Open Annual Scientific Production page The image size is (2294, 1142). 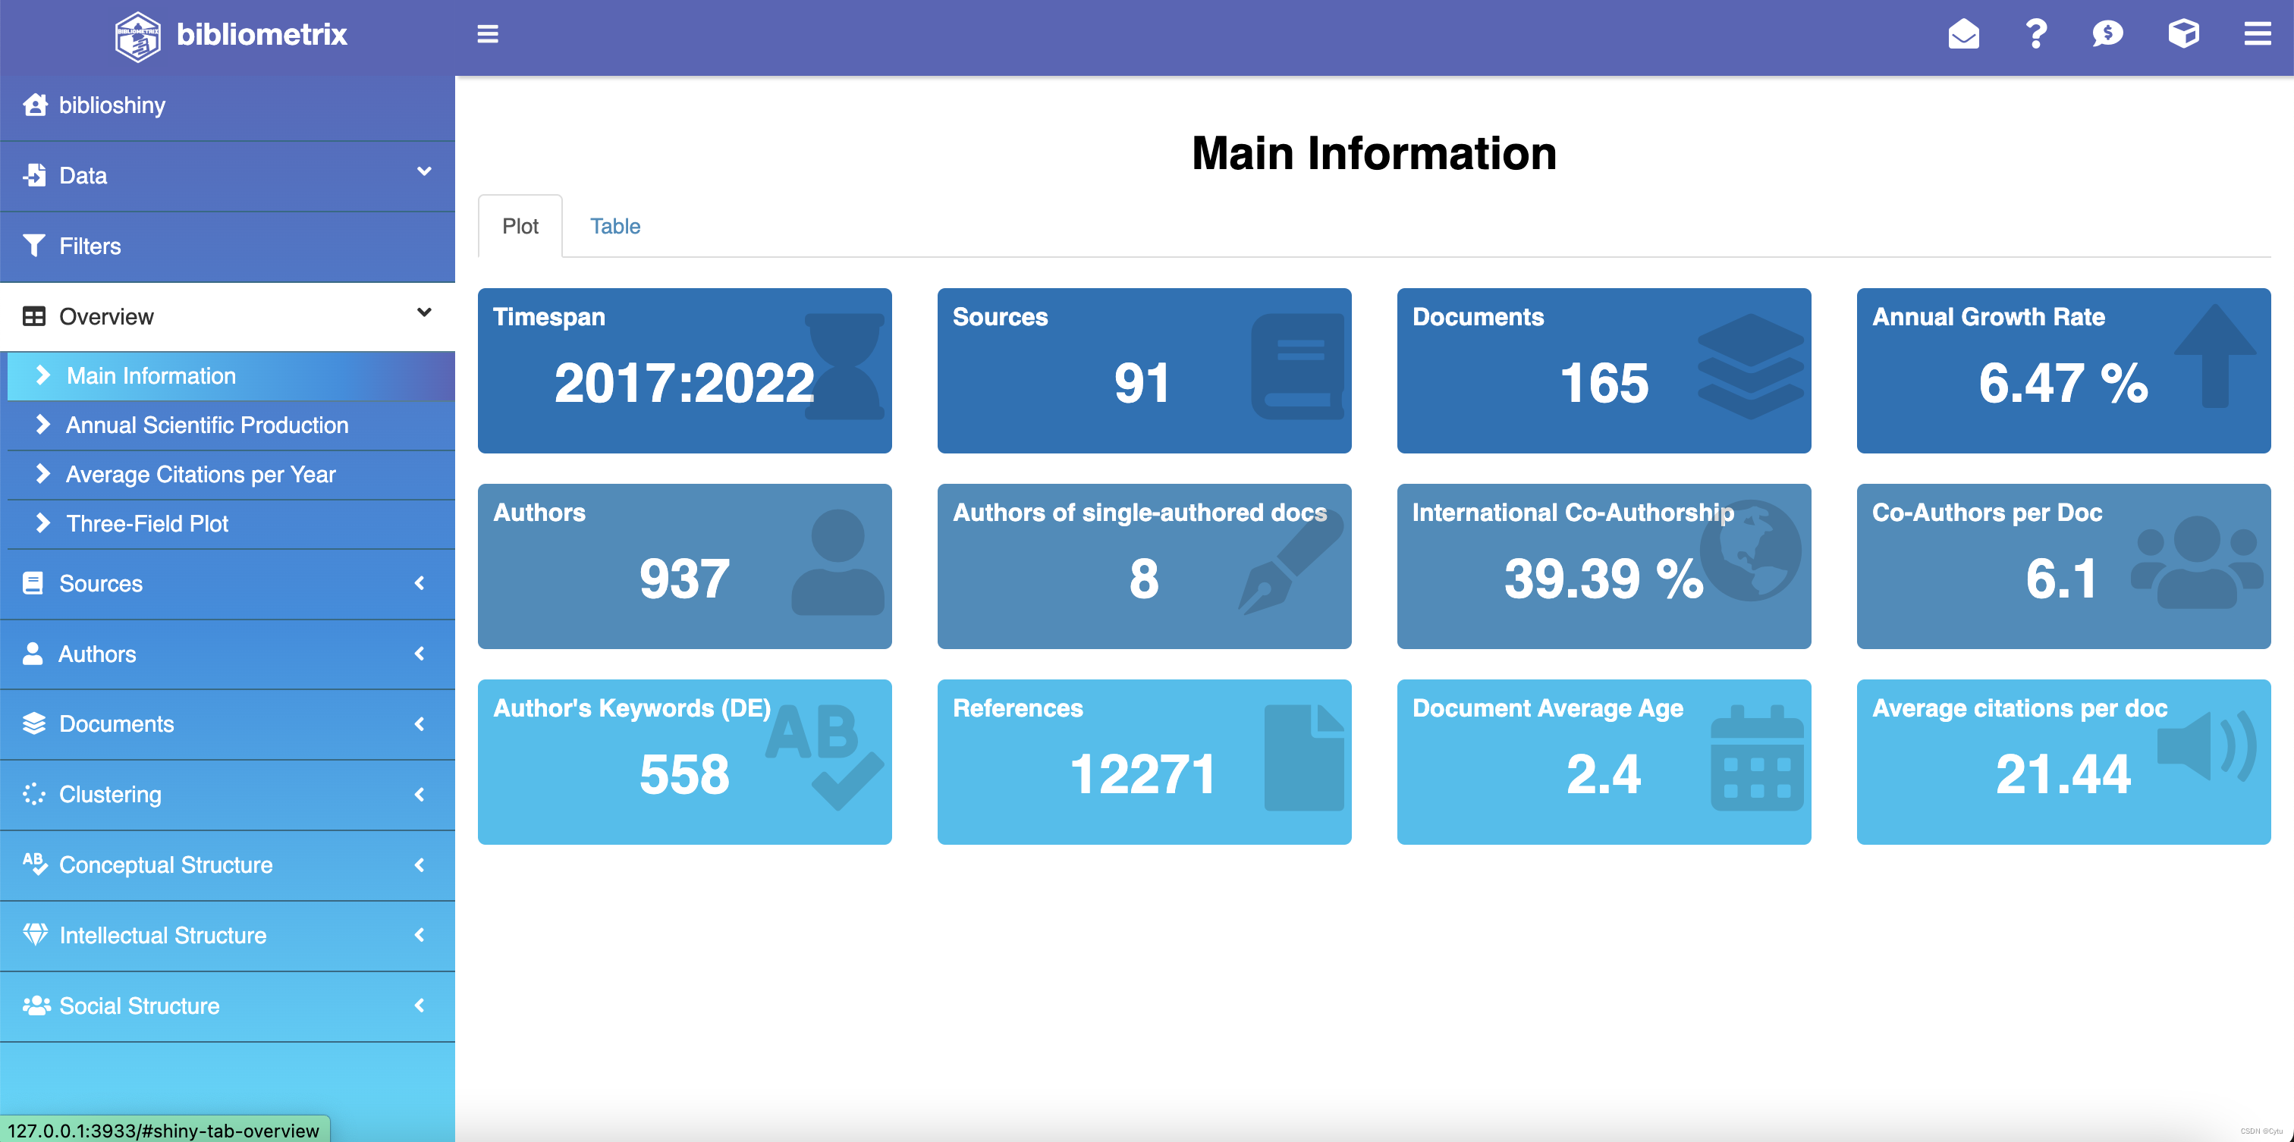pyautogui.click(x=206, y=425)
